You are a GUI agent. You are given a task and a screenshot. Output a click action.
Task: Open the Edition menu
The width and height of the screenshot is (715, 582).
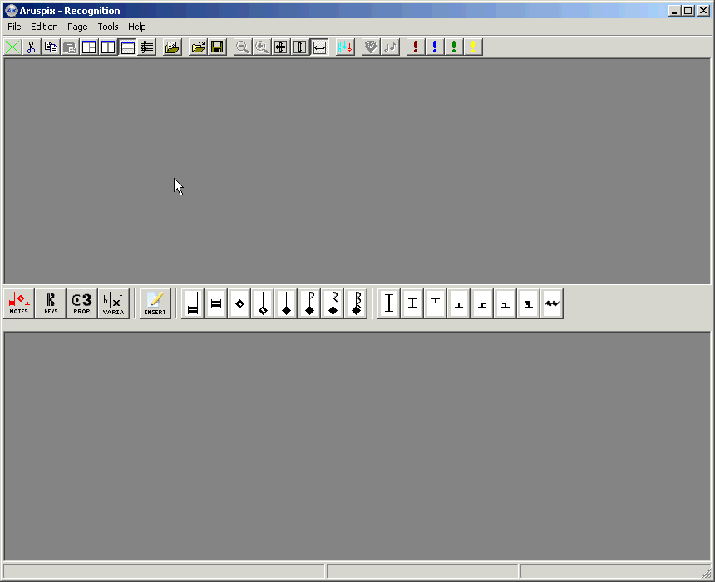pyautogui.click(x=44, y=27)
